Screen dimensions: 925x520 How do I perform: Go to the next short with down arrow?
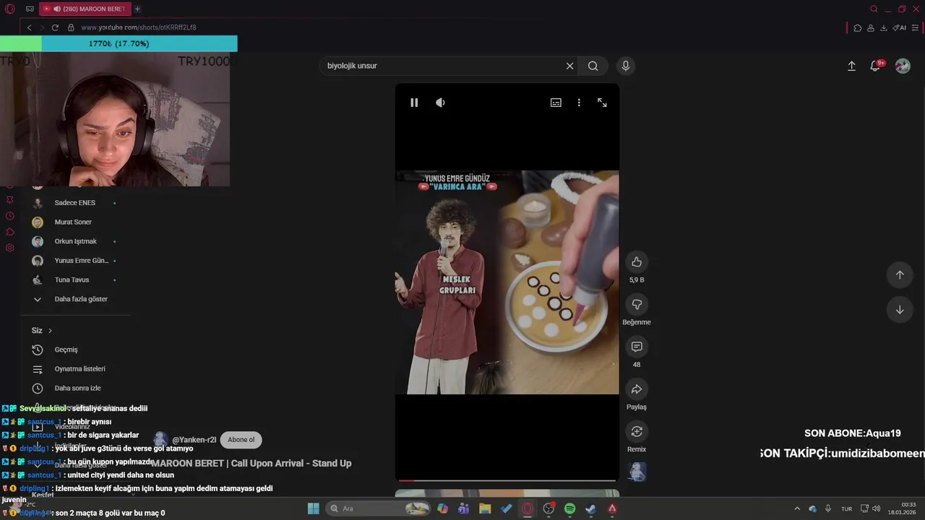(900, 310)
